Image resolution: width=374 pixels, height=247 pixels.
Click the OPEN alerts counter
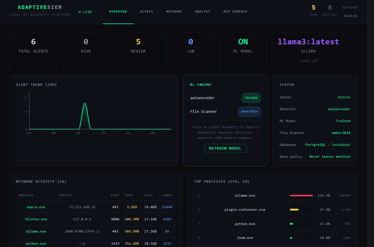coord(313,11)
